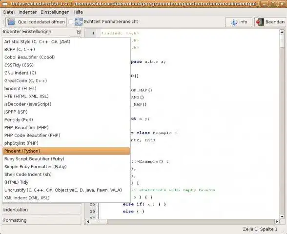This screenshot has height=234, width=287.
Task: Click the blue info icon
Action: click(x=234, y=22)
